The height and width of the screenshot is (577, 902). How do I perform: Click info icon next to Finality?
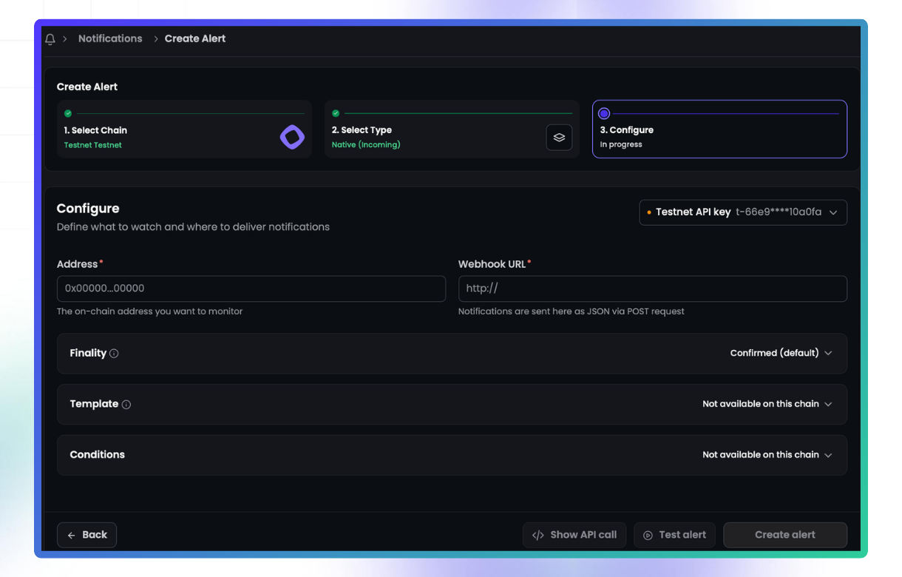click(x=114, y=354)
